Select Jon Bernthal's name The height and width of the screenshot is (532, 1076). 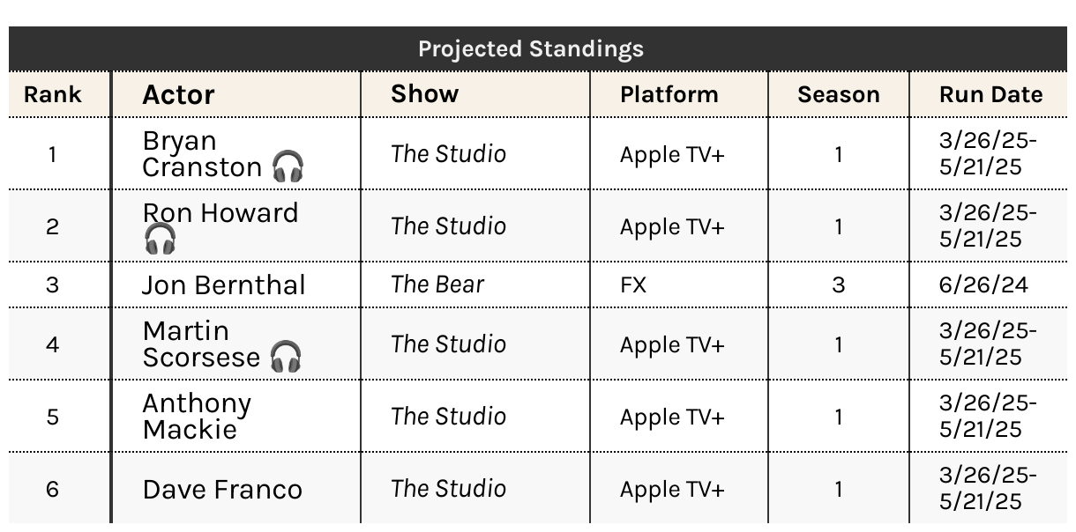pos(224,284)
